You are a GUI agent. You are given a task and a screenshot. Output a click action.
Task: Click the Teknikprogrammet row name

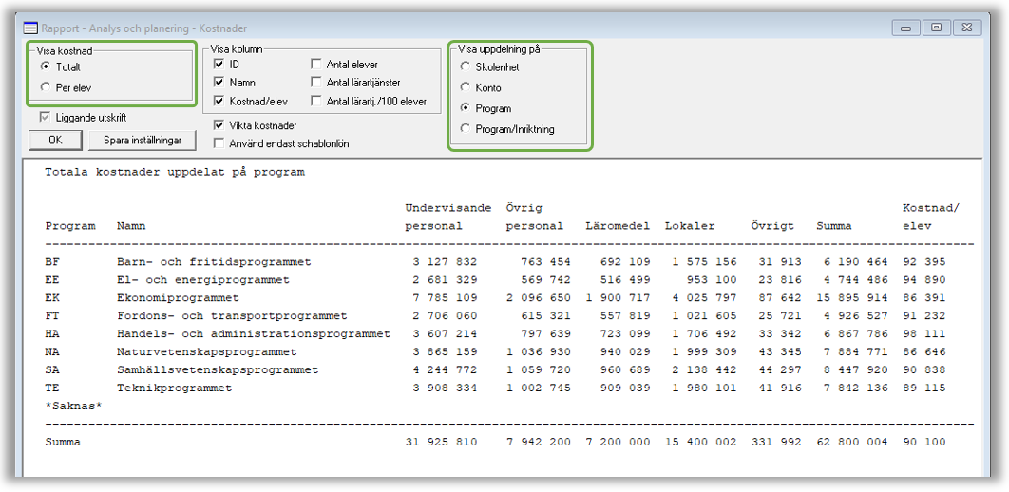(x=175, y=388)
